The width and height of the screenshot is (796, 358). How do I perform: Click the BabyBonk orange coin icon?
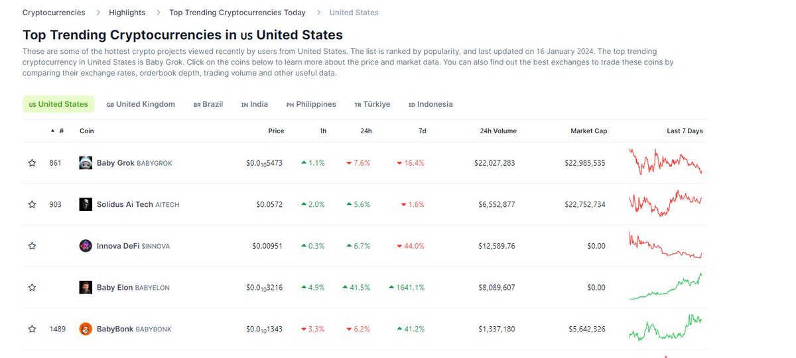86,329
